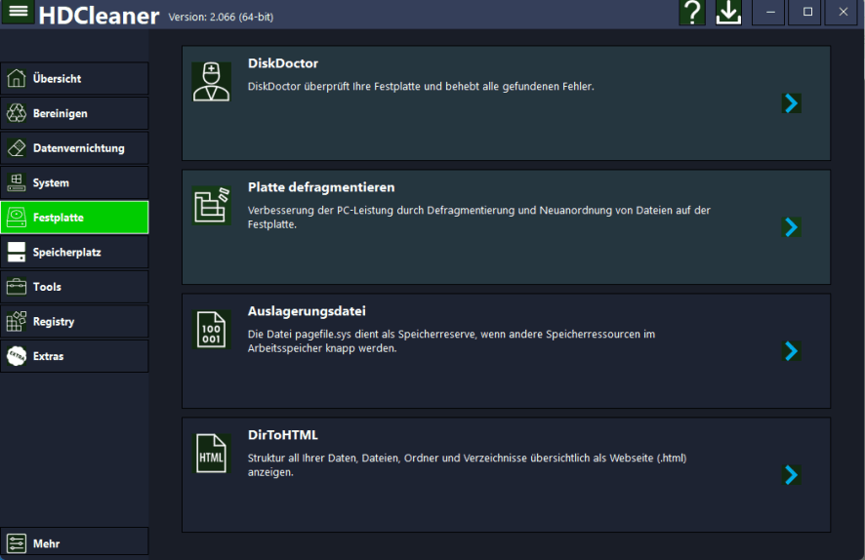This screenshot has height=560, width=865.
Task: Click the defragmentation blocks icon
Action: (211, 206)
